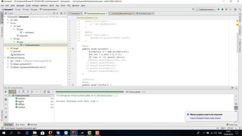Hide the Project tool window
Screen dimensions: 242x136
[65, 13]
